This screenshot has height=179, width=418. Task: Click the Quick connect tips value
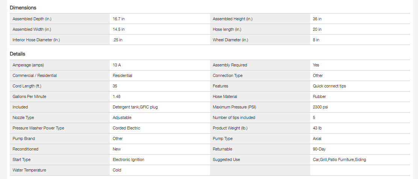click(x=329, y=86)
